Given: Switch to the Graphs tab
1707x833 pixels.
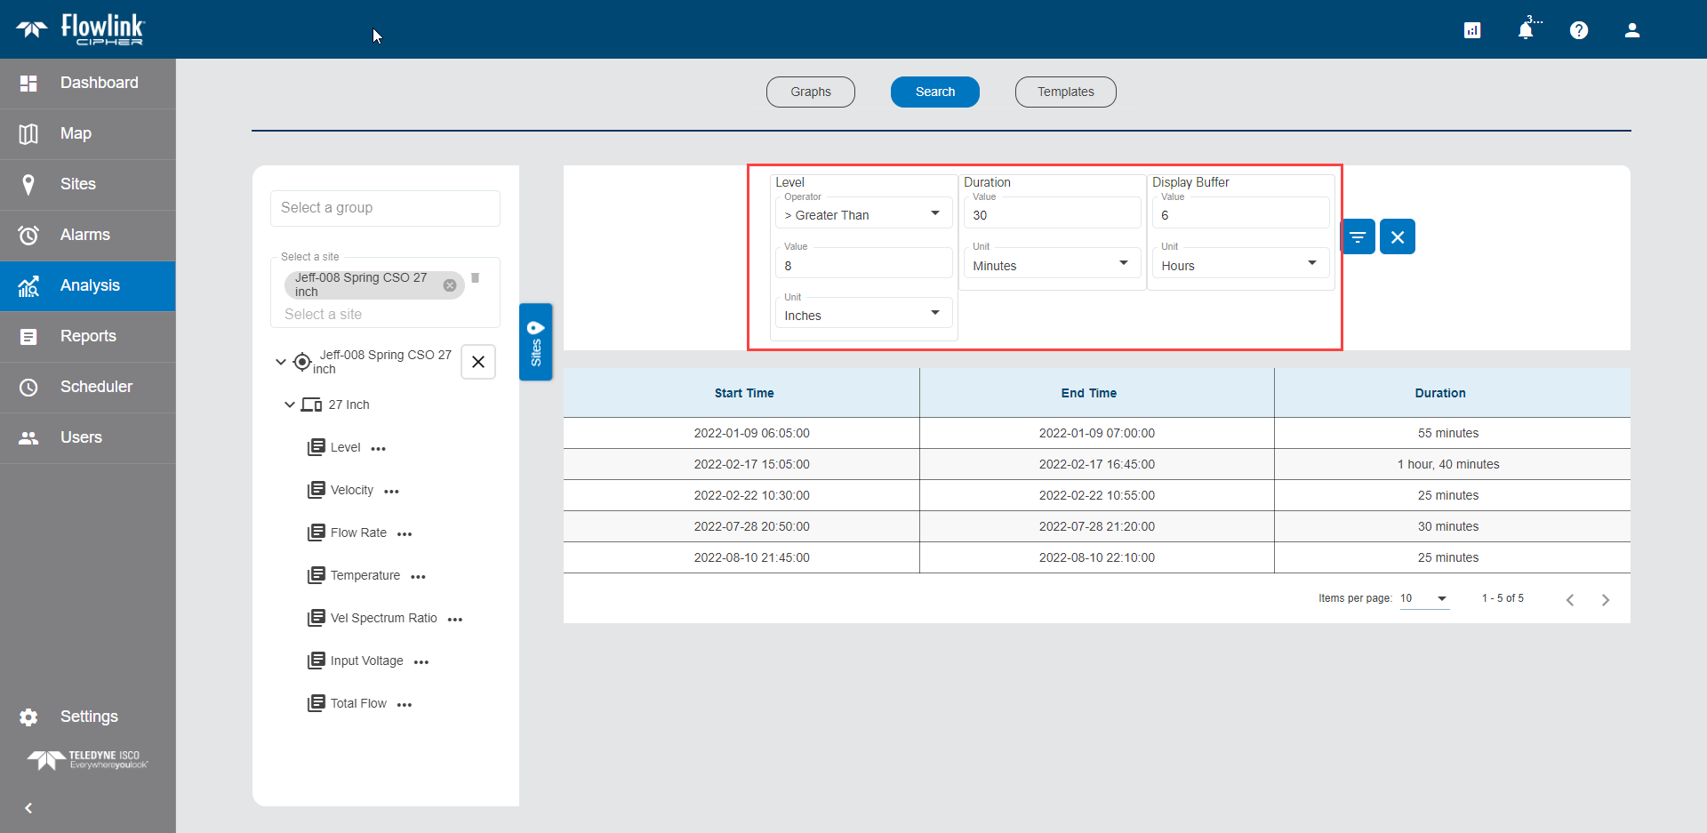Looking at the screenshot, I should point(810,92).
